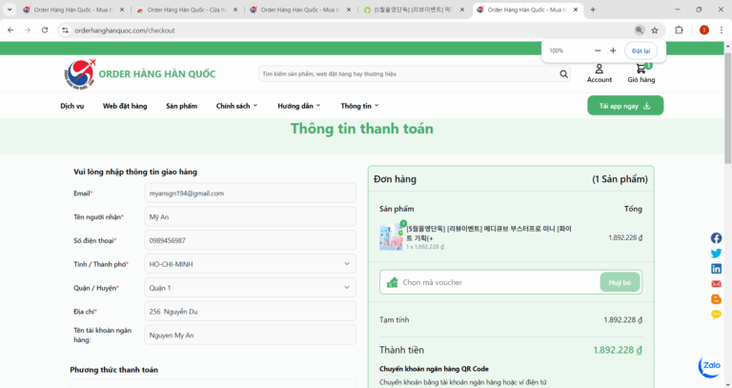Viewport: 732px width, 388px height.
Task: Open the Web đặt hàng menu item
Action: (x=125, y=106)
